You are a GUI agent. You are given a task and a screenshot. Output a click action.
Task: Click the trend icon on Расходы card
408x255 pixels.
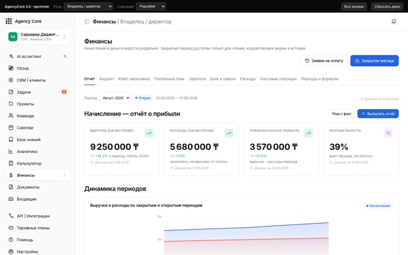(229, 133)
